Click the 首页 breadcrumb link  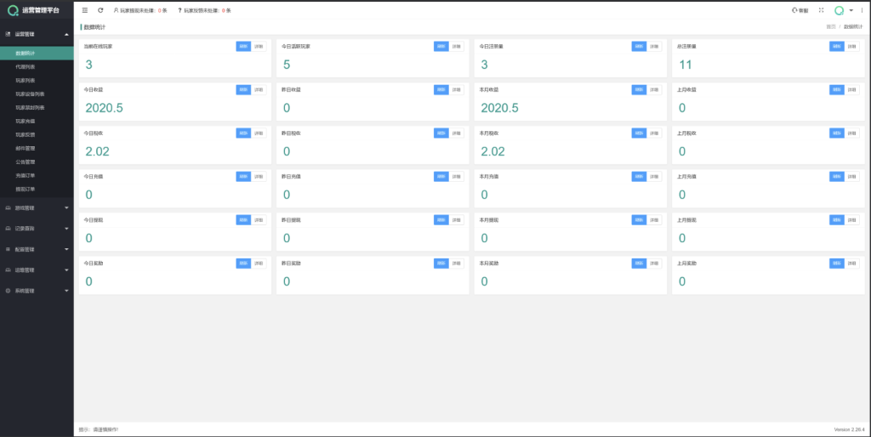tap(830, 27)
